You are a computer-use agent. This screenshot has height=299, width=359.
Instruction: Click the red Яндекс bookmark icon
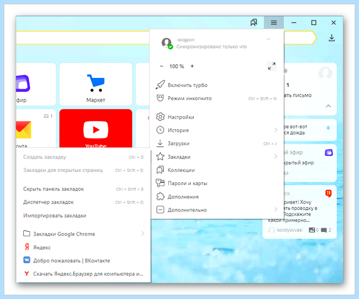tap(27, 247)
